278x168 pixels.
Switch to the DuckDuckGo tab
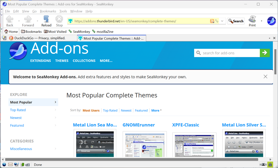pyautogui.click(x=42, y=38)
